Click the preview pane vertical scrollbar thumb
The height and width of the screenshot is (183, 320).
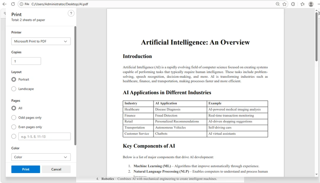tap(317, 36)
